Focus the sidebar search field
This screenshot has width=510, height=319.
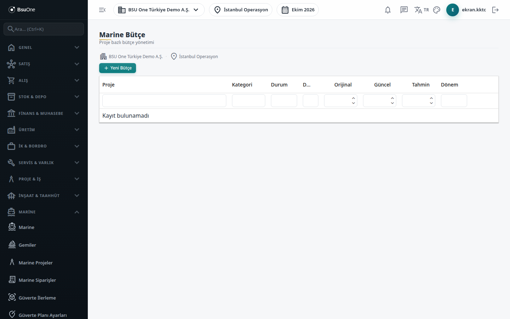(44, 29)
